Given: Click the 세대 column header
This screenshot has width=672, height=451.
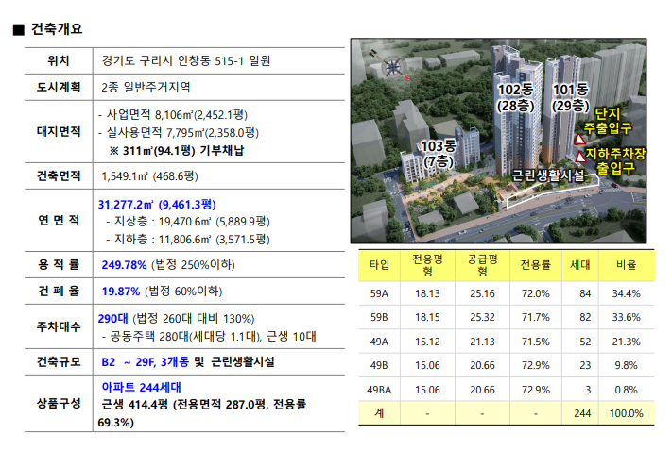Looking at the screenshot, I should 580,265.
